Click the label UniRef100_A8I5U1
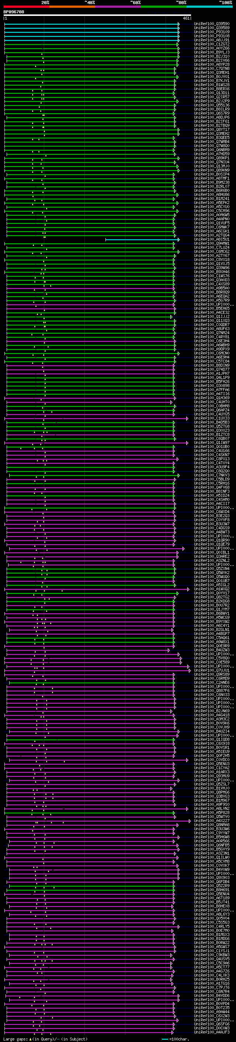 click(212, 239)
